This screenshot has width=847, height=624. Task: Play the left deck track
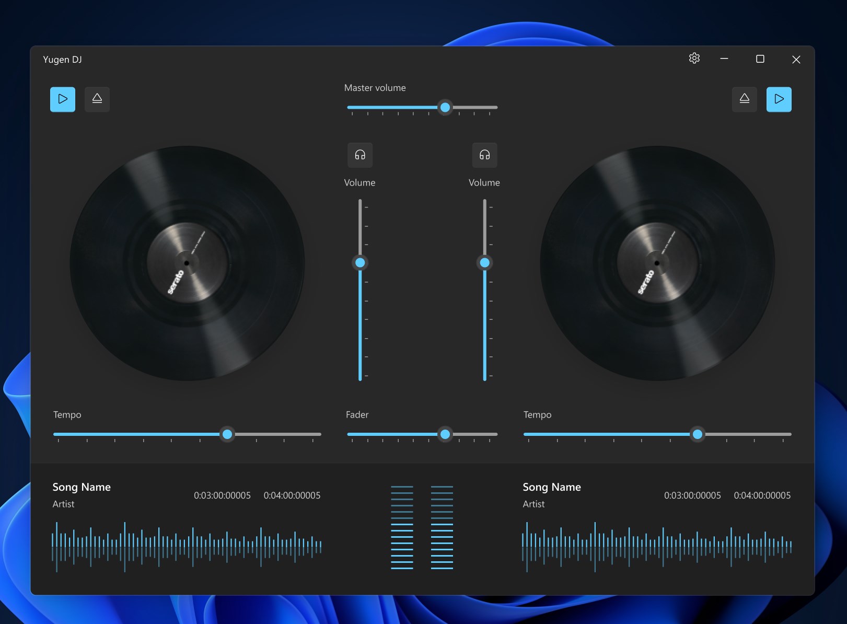point(63,99)
